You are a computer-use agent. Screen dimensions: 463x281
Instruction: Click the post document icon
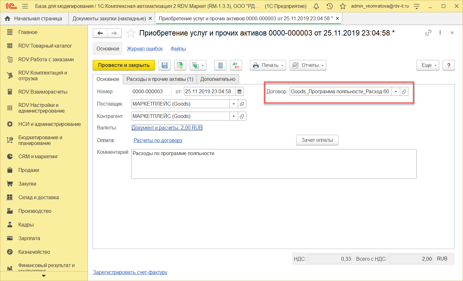click(180, 65)
